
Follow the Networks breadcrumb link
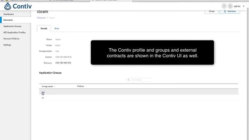41,18
